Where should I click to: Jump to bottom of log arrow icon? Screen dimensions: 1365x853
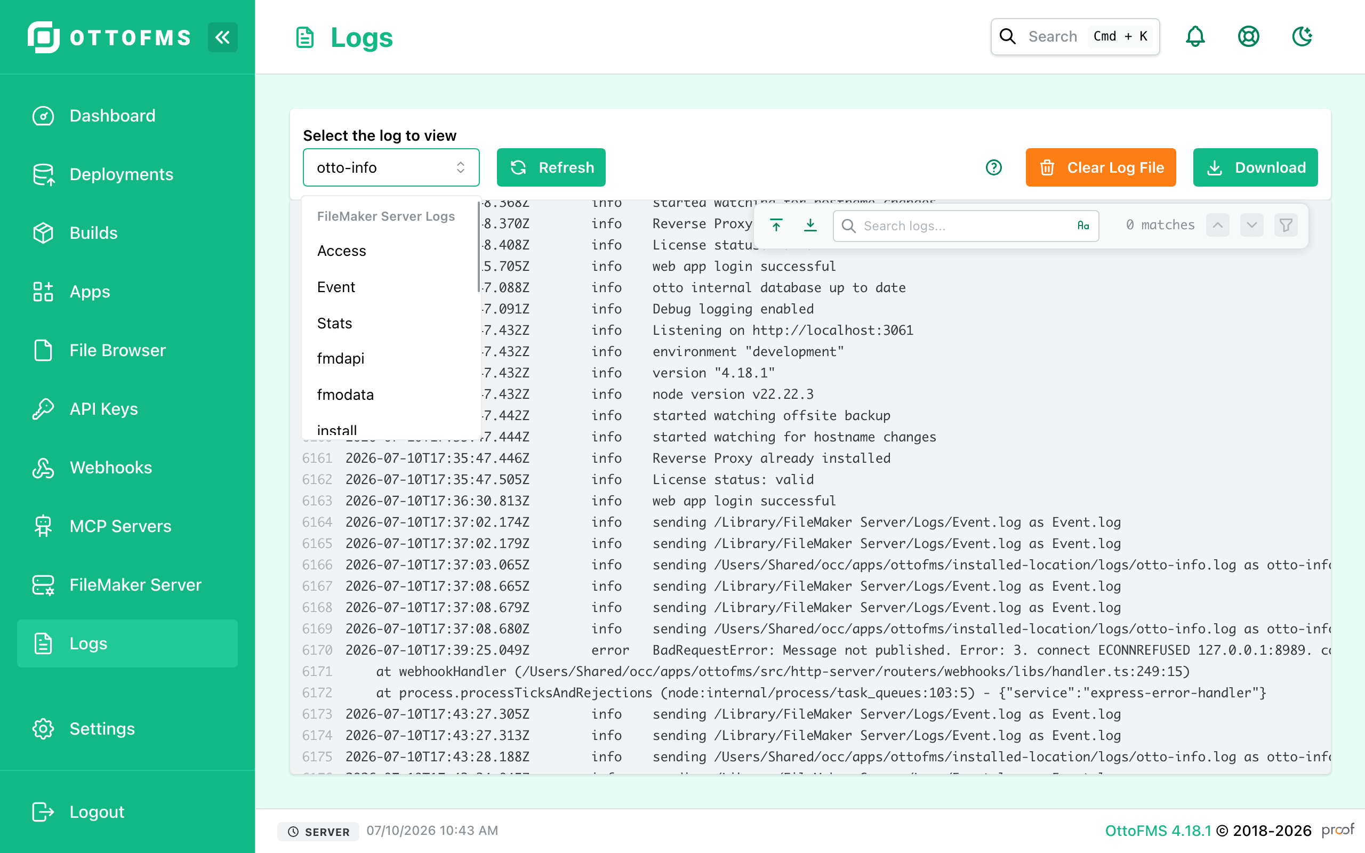pos(810,226)
